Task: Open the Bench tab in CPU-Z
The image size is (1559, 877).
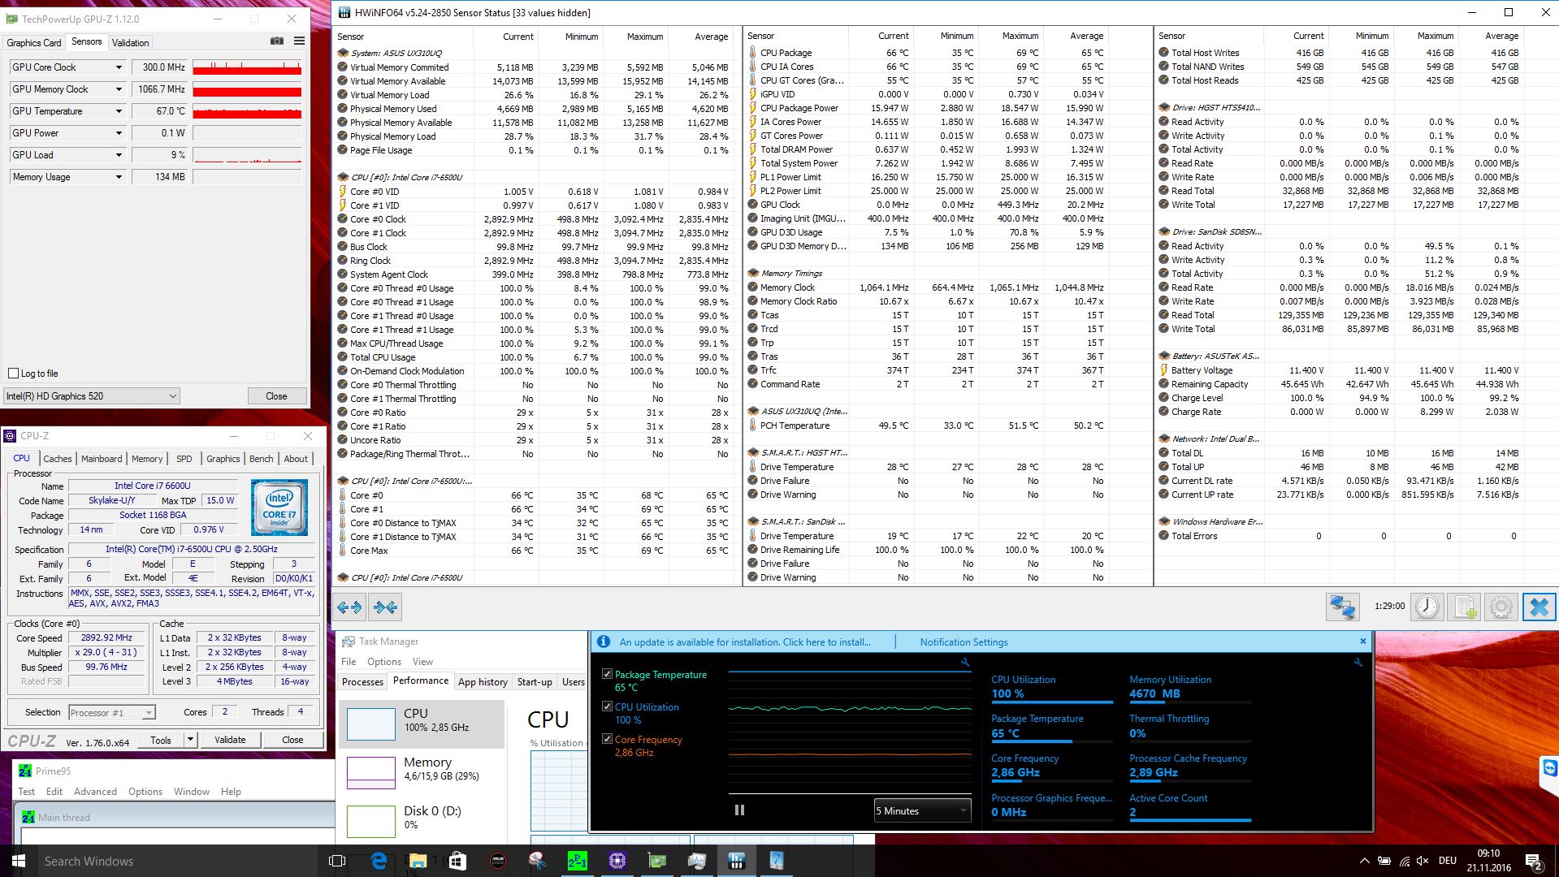Action: pyautogui.click(x=261, y=459)
